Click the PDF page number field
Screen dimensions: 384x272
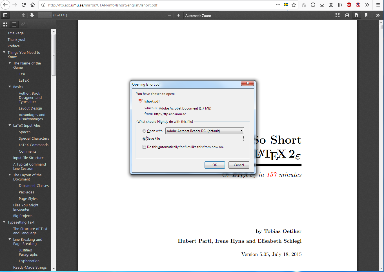point(45,15)
